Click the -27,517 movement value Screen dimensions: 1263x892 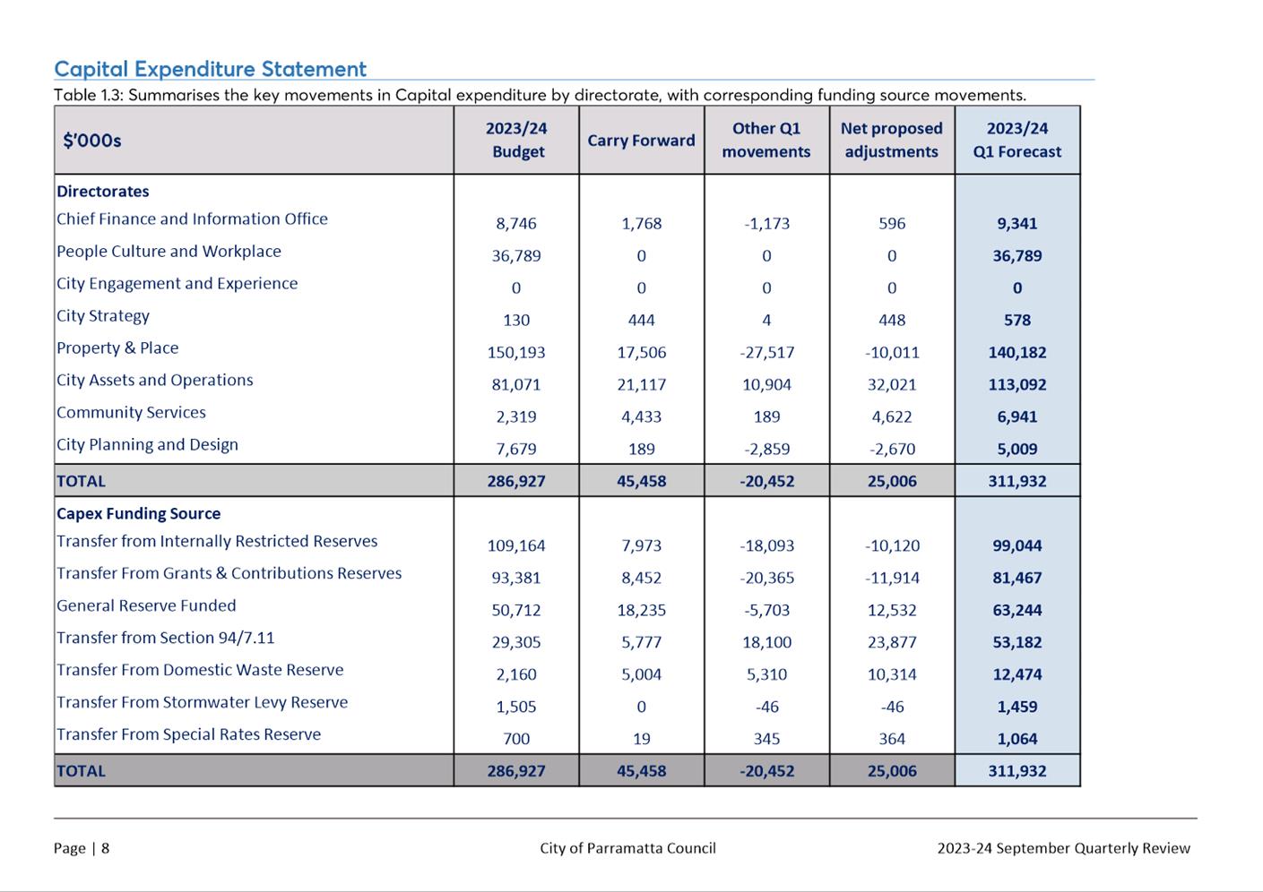point(767,353)
